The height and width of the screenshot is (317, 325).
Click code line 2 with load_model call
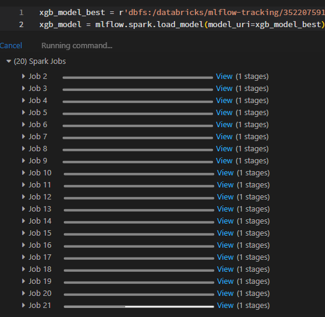tap(182, 25)
